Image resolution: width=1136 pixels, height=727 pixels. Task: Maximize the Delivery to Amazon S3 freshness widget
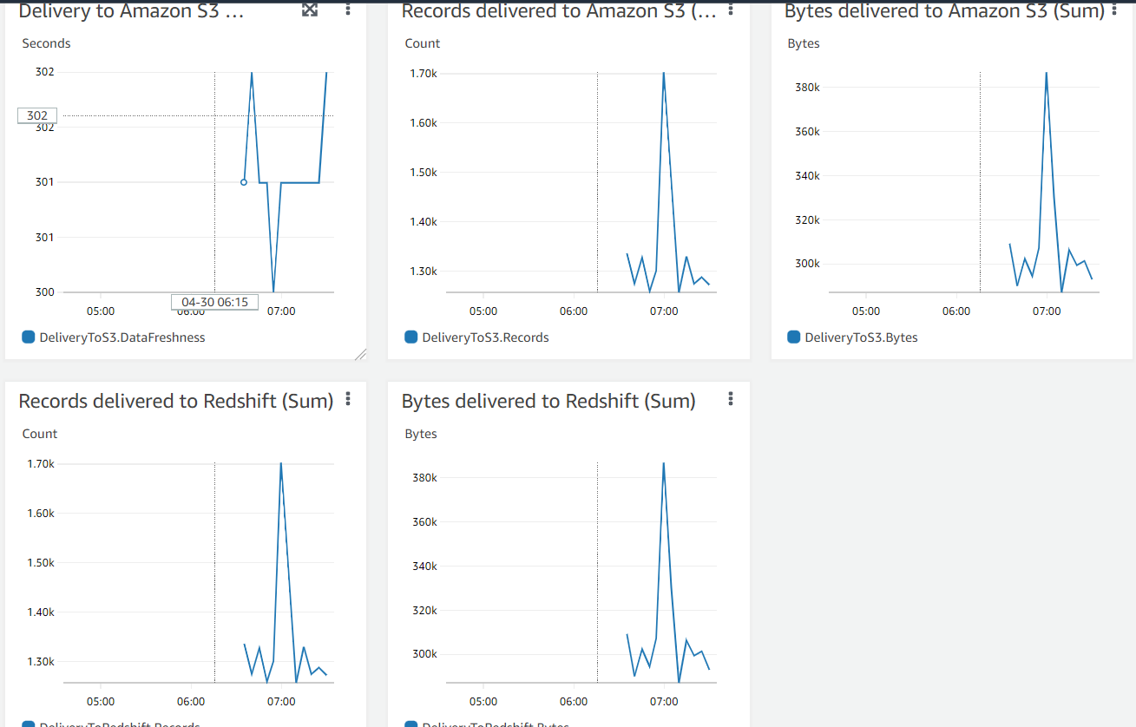coord(309,10)
